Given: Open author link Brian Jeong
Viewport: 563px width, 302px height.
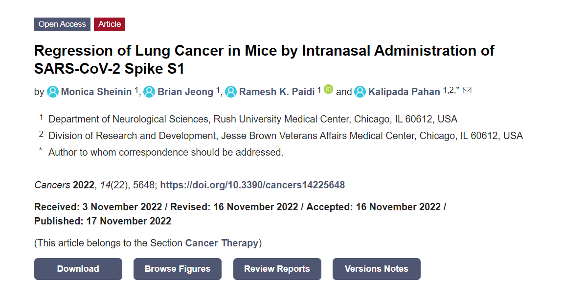Looking at the screenshot, I should click(185, 92).
